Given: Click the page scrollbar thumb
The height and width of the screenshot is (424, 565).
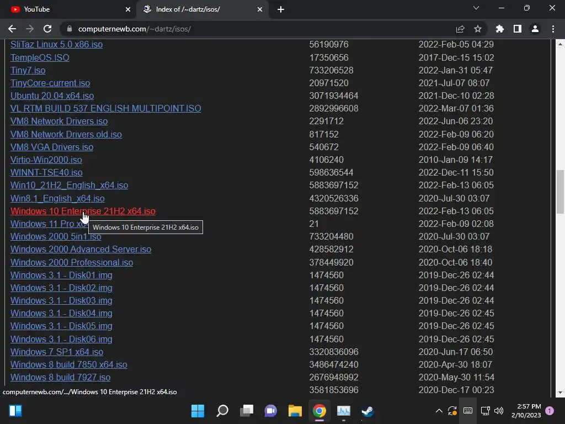Looking at the screenshot, I should [x=560, y=192].
